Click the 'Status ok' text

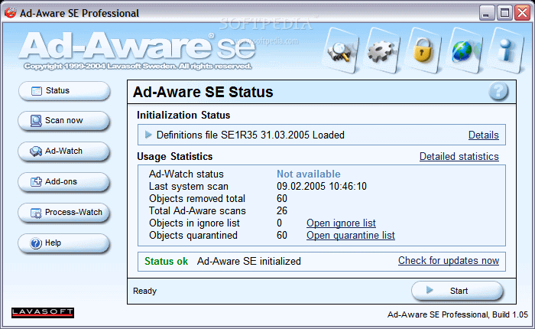[166, 262]
